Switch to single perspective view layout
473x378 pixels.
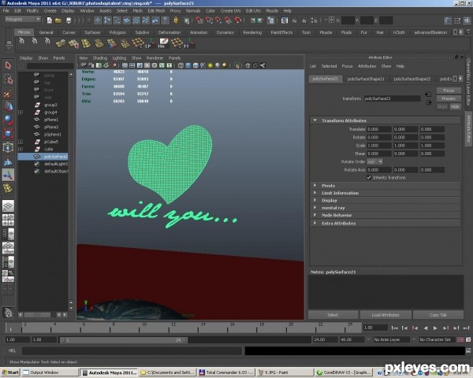(x=8, y=206)
